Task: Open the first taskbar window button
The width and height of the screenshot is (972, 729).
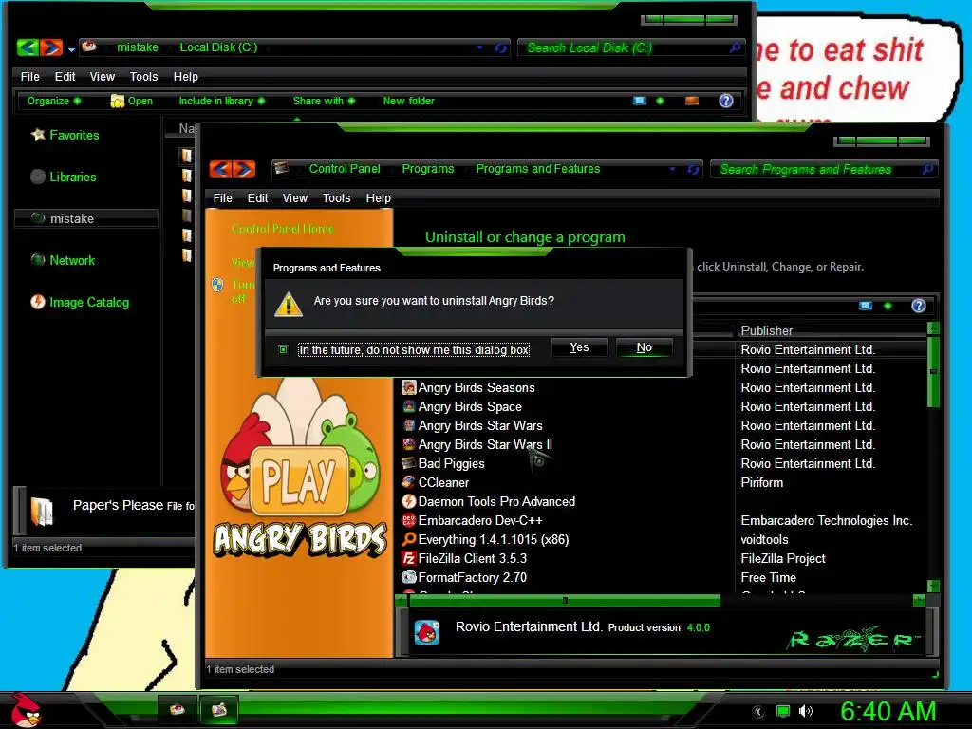Action: (178, 710)
